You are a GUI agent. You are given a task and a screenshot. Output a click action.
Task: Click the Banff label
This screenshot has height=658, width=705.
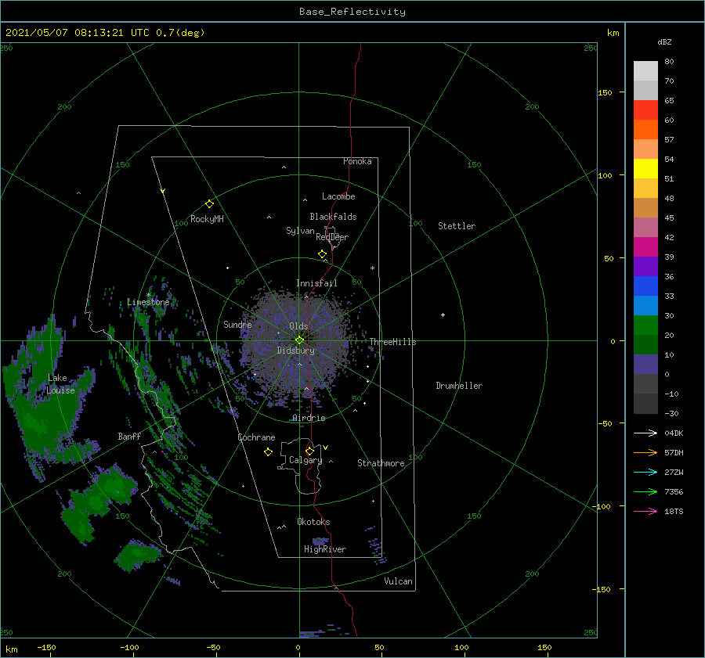coord(129,437)
